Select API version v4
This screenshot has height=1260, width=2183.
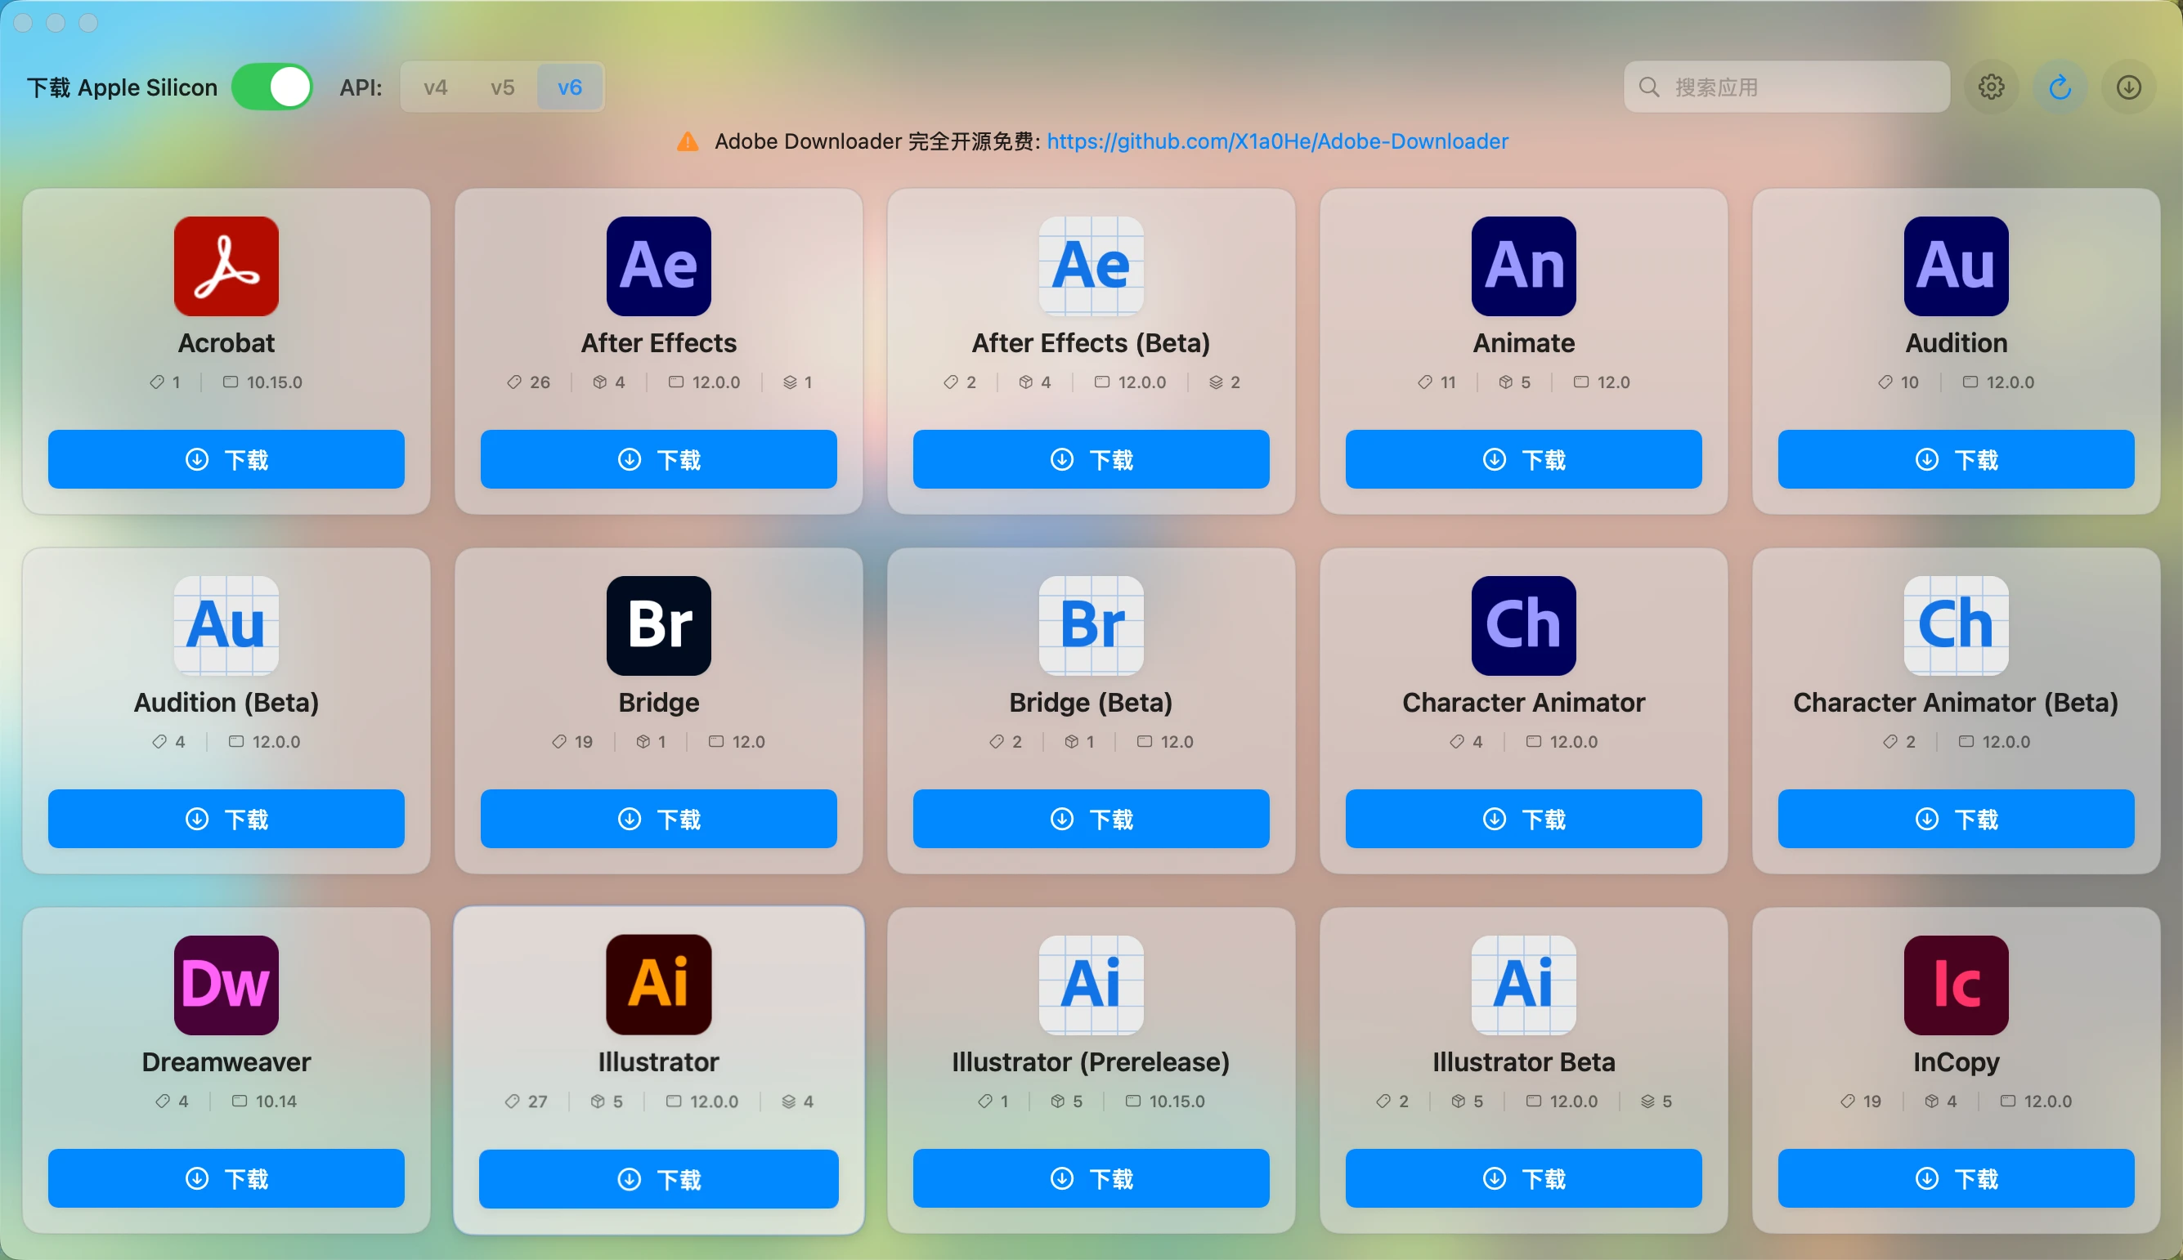(436, 87)
